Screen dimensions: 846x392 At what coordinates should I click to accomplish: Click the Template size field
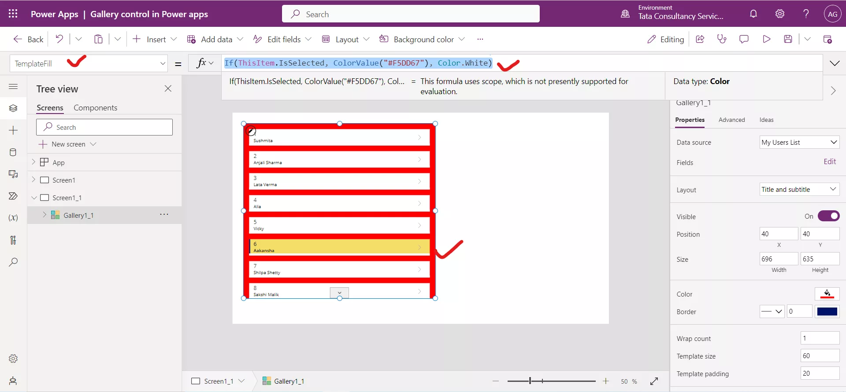(820, 355)
